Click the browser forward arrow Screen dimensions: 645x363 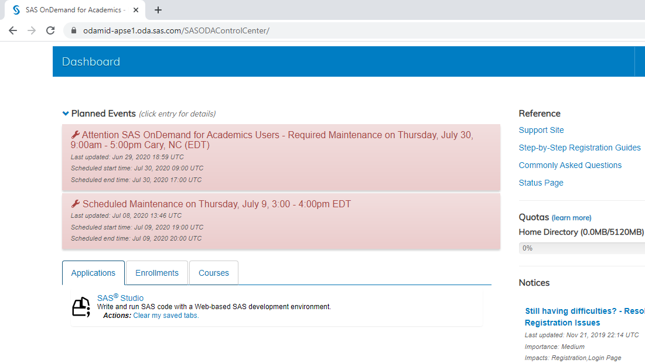click(32, 30)
